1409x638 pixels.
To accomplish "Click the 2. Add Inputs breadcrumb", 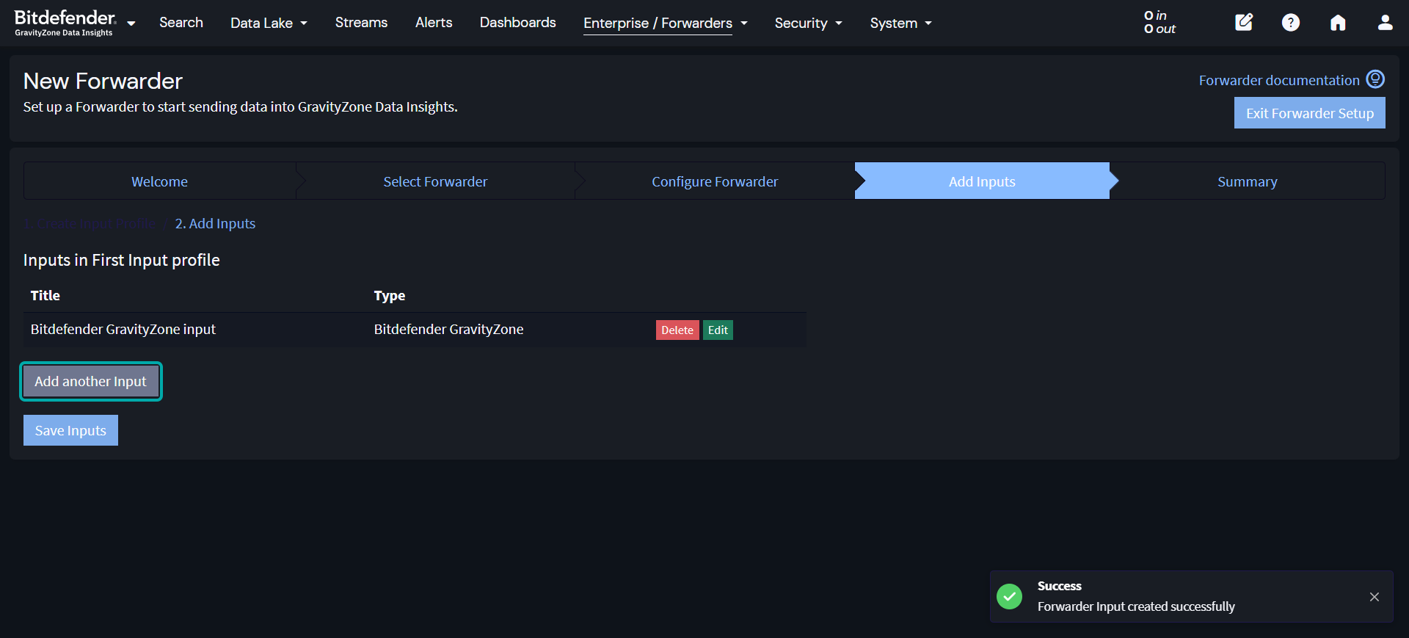I will pyautogui.click(x=215, y=224).
